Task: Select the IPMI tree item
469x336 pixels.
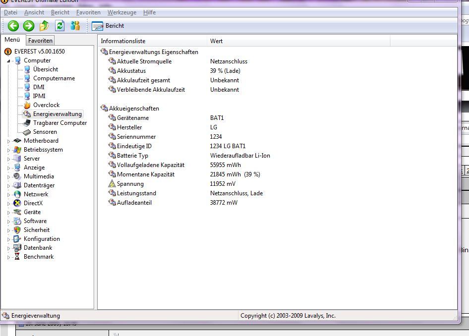Action: click(39, 96)
